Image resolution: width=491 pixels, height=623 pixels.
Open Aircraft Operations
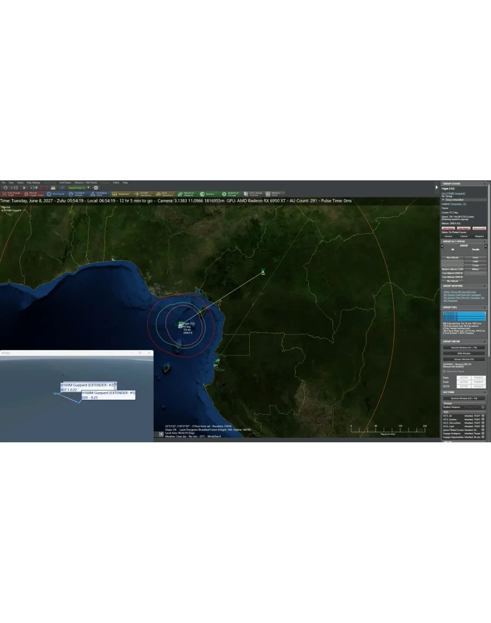click(x=142, y=194)
